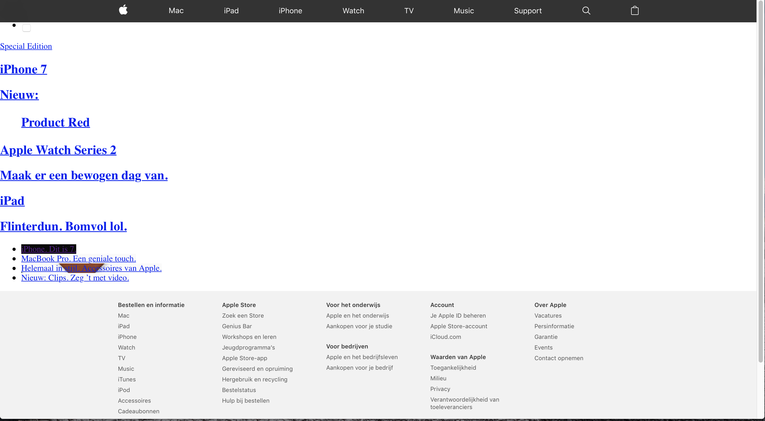The width and height of the screenshot is (765, 421).
Task: Open Cadeaubonnen footer link
Action: click(x=139, y=411)
